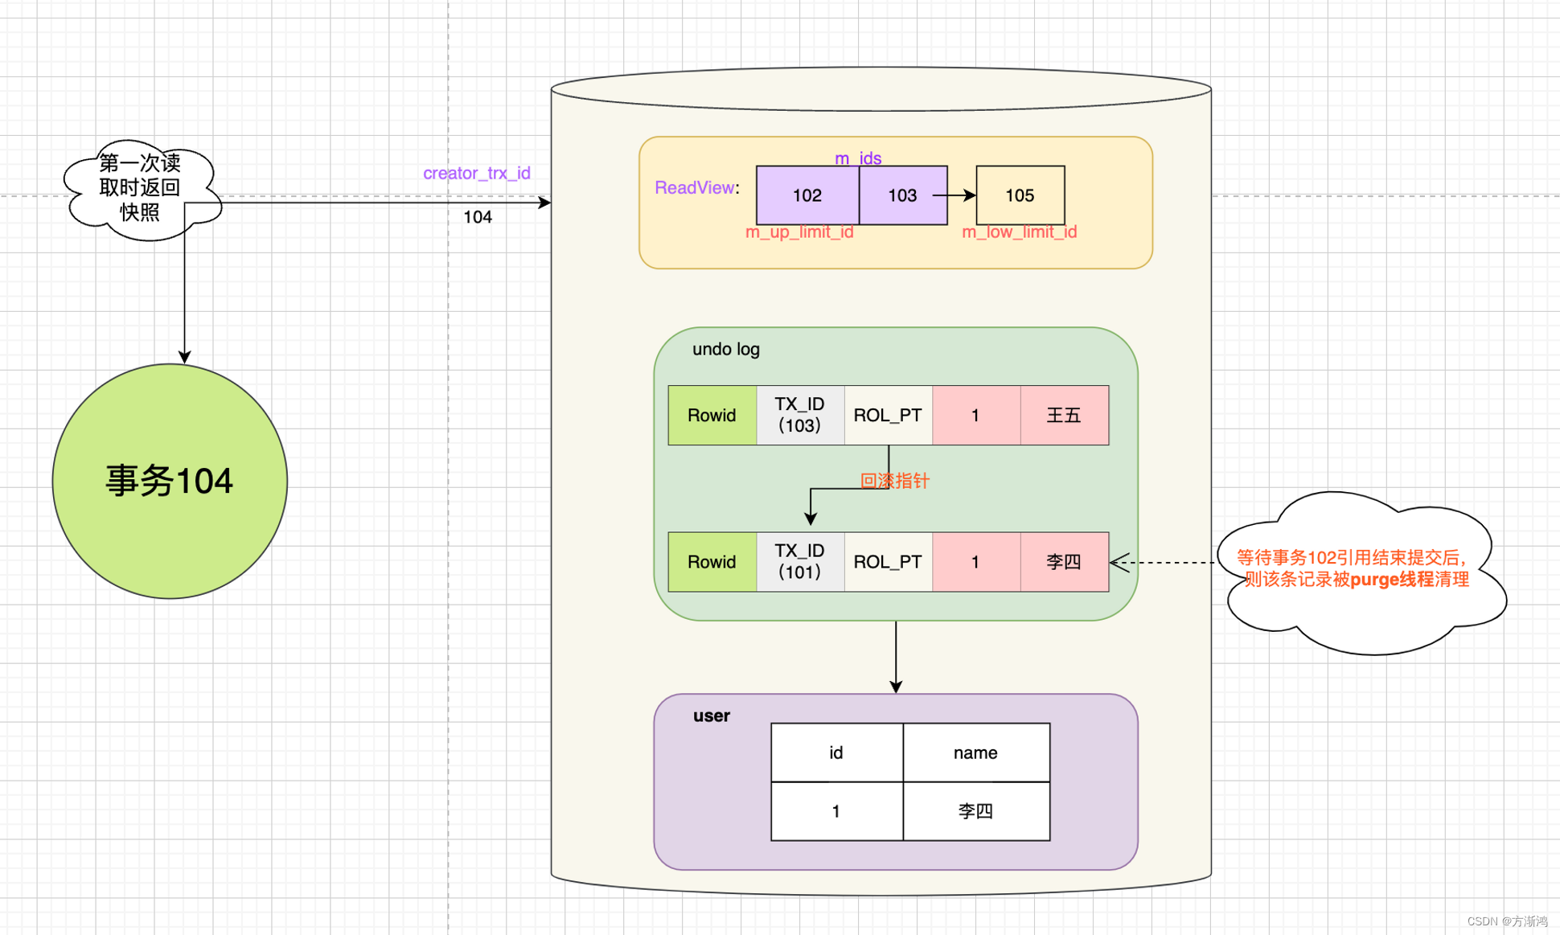Screen dimensions: 1560x935
Task: Click the TX_ID (101) cell
Action: [800, 562]
